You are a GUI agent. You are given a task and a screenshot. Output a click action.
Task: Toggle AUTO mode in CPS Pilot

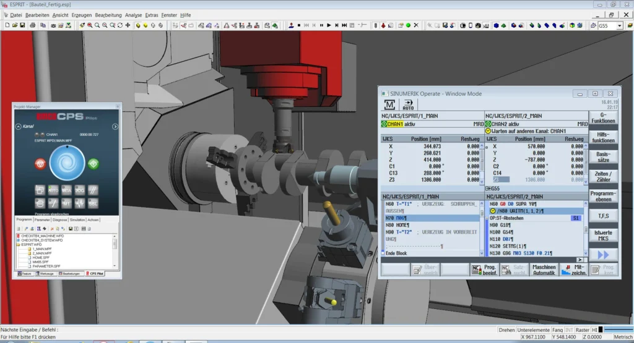(x=53, y=191)
